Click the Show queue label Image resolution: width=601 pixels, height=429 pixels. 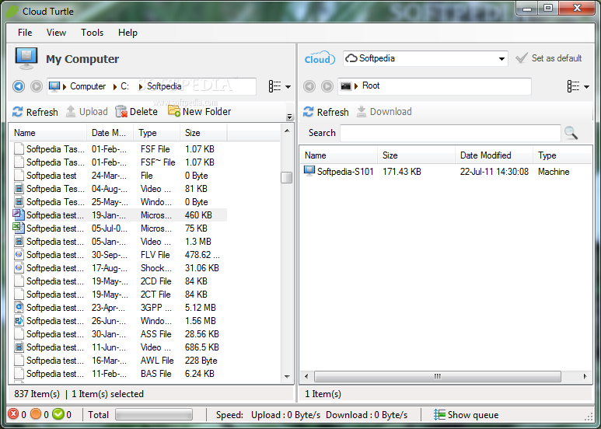[x=473, y=415]
